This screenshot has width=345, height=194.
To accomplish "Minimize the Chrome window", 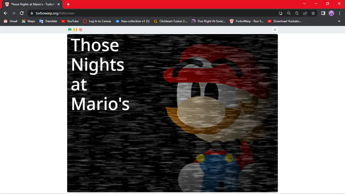I will 316,4.
